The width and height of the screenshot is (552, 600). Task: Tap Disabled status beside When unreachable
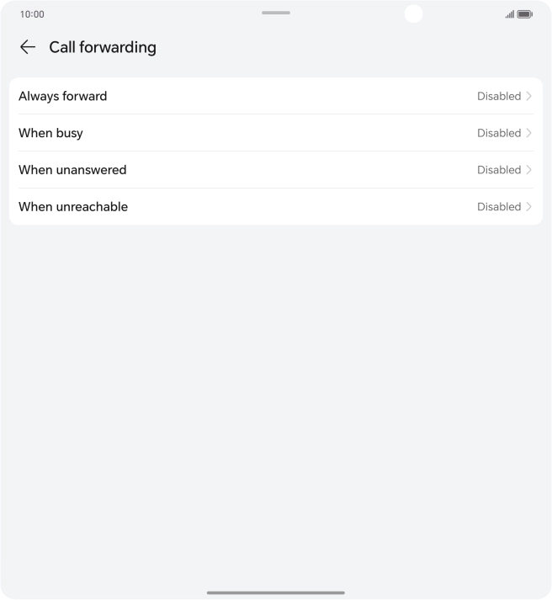pyautogui.click(x=499, y=207)
